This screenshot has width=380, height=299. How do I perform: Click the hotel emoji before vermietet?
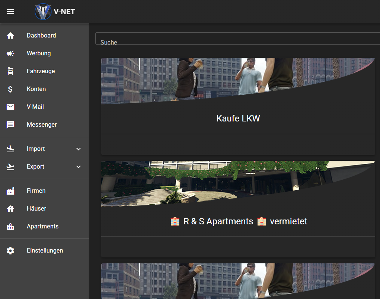click(x=262, y=221)
